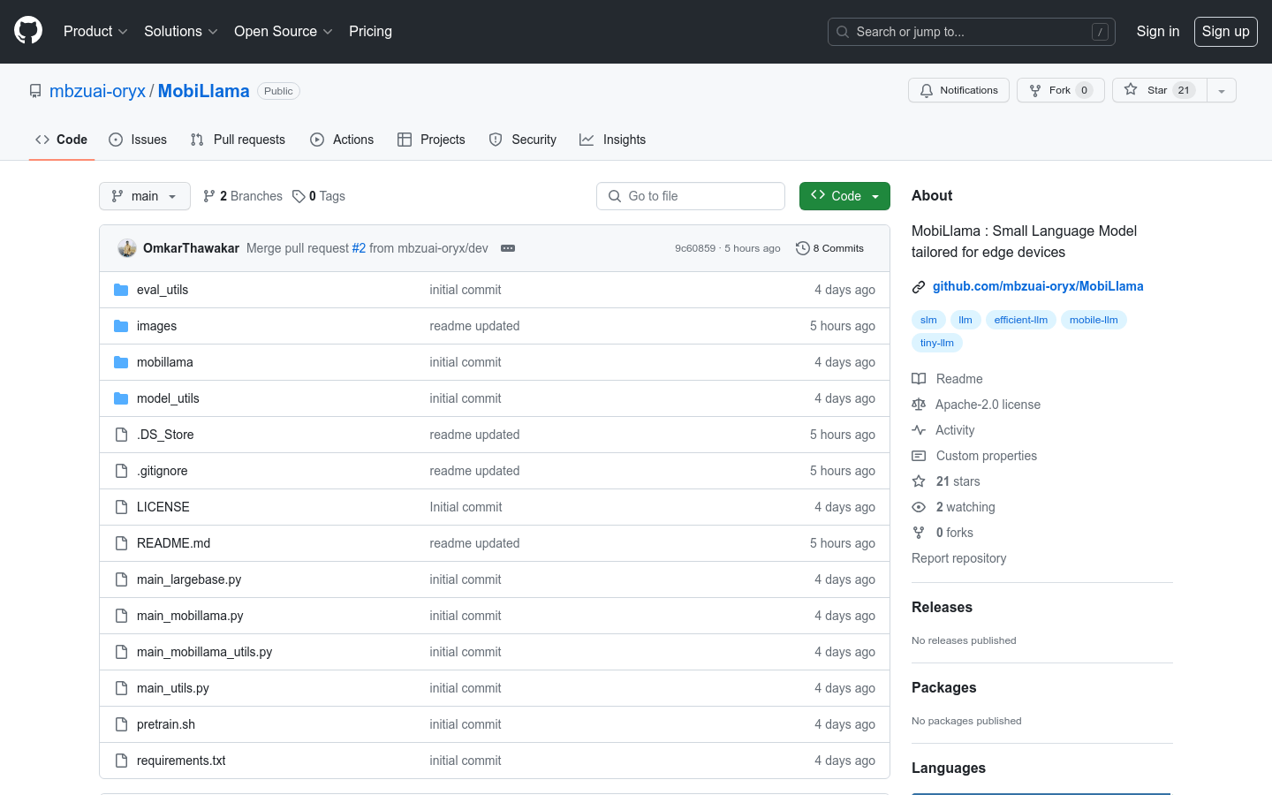Open the commit history clock icon
The height and width of the screenshot is (795, 1272).
tap(802, 248)
